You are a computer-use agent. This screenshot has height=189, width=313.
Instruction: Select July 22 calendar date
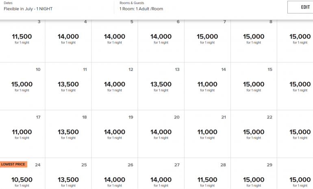pyautogui.click(x=254, y=134)
